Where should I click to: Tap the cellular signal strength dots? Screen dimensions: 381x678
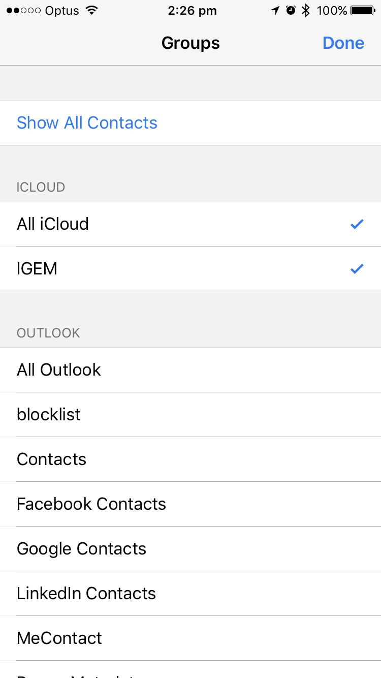pyautogui.click(x=23, y=10)
